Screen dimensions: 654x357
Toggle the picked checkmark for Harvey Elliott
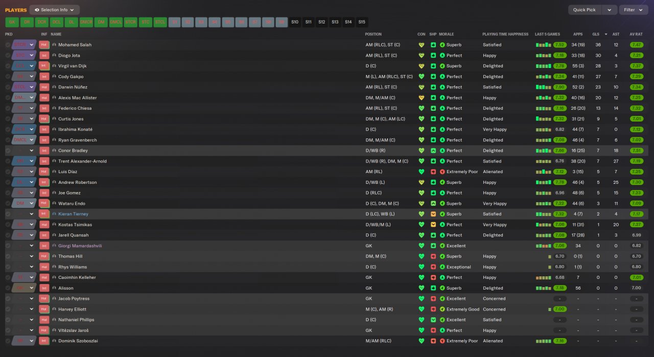[x=8, y=309]
